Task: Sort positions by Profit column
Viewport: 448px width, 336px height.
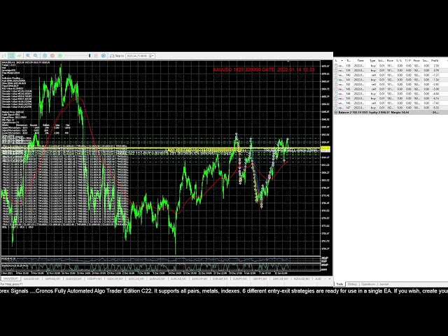Action: [x=433, y=60]
